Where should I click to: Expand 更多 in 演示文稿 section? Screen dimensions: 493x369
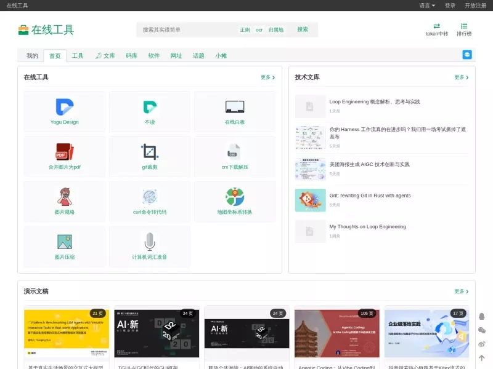coord(461,292)
